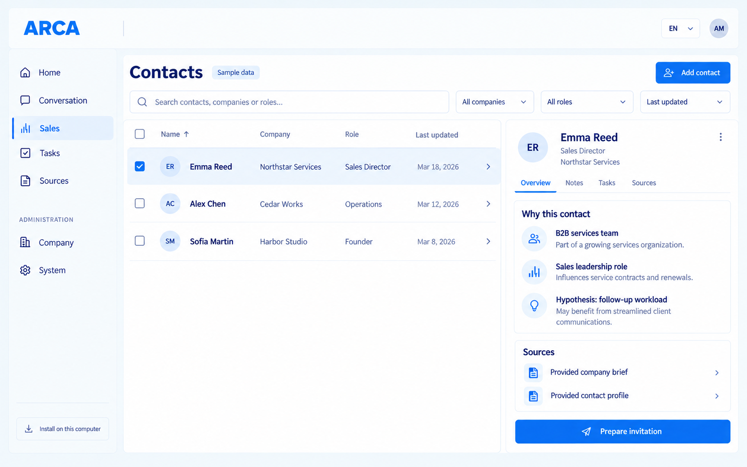
Task: Click the Prepare invitation button
Action: coord(623,432)
